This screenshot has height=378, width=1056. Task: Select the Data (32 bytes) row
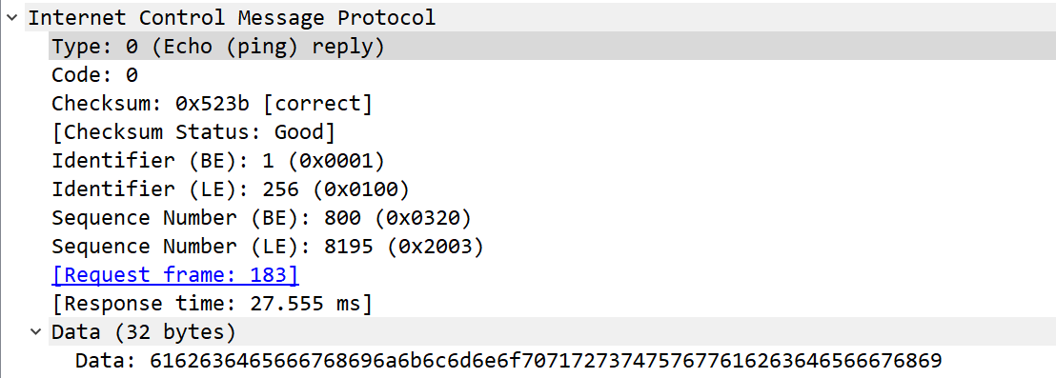(x=552, y=331)
